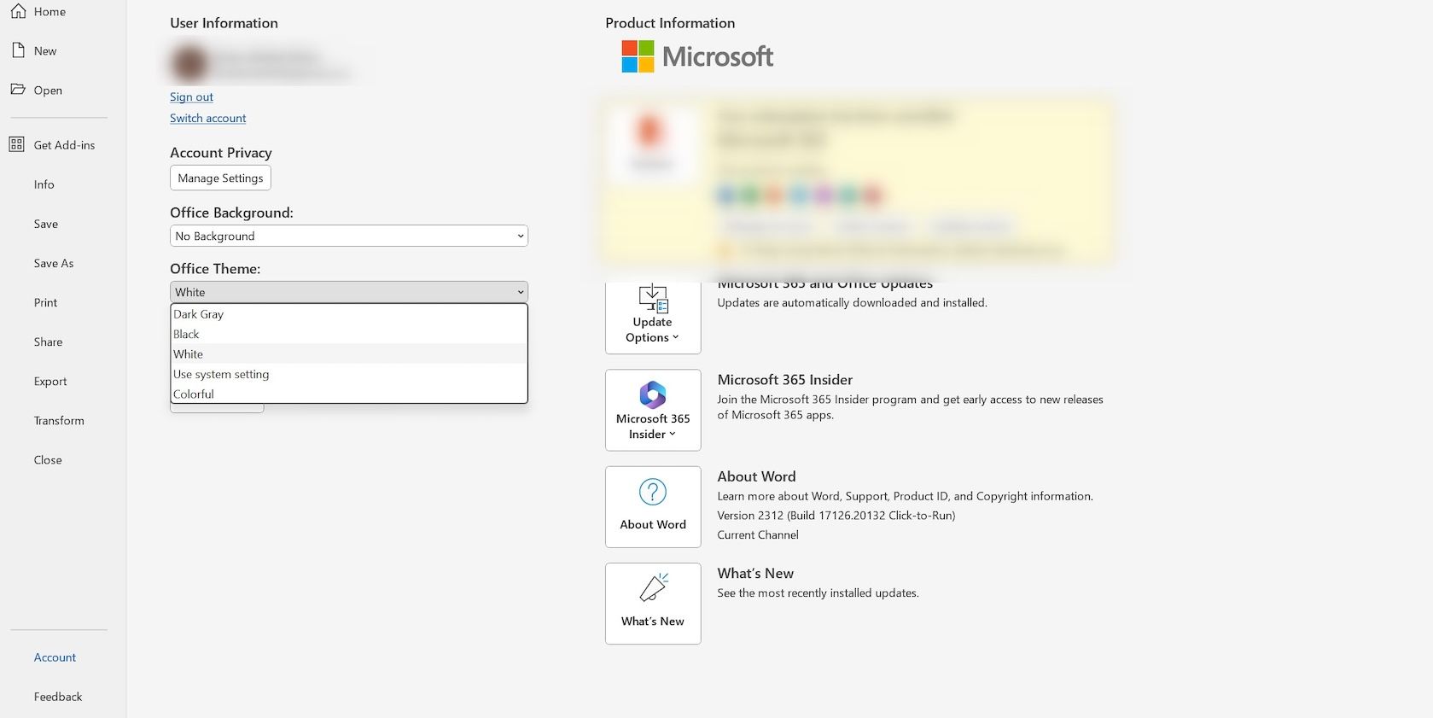Viewport: 1433px width, 718px height.
Task: Open the Feedback page in sidebar
Action: (58, 696)
